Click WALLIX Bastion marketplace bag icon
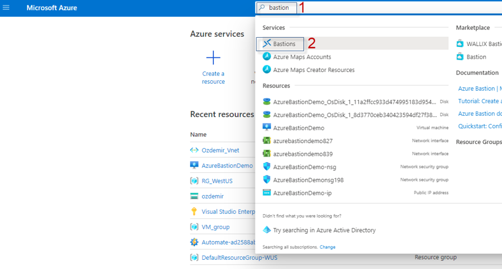Image resolution: width=502 pixels, height=269 pixels. click(460, 44)
